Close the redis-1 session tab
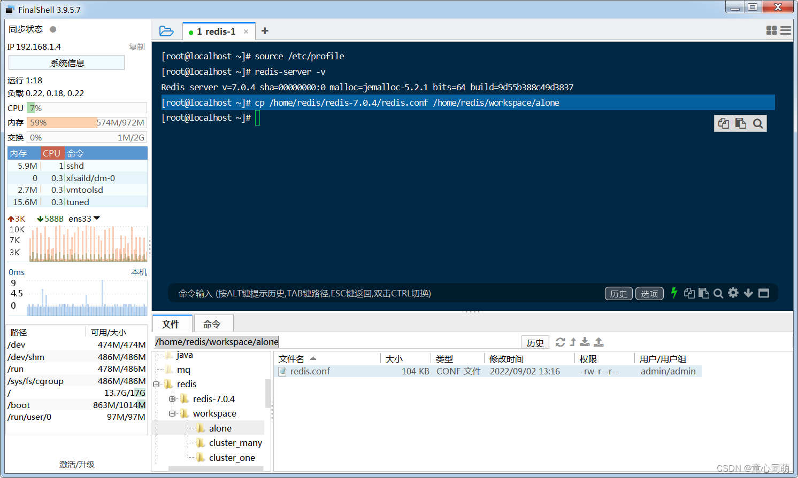 point(246,32)
